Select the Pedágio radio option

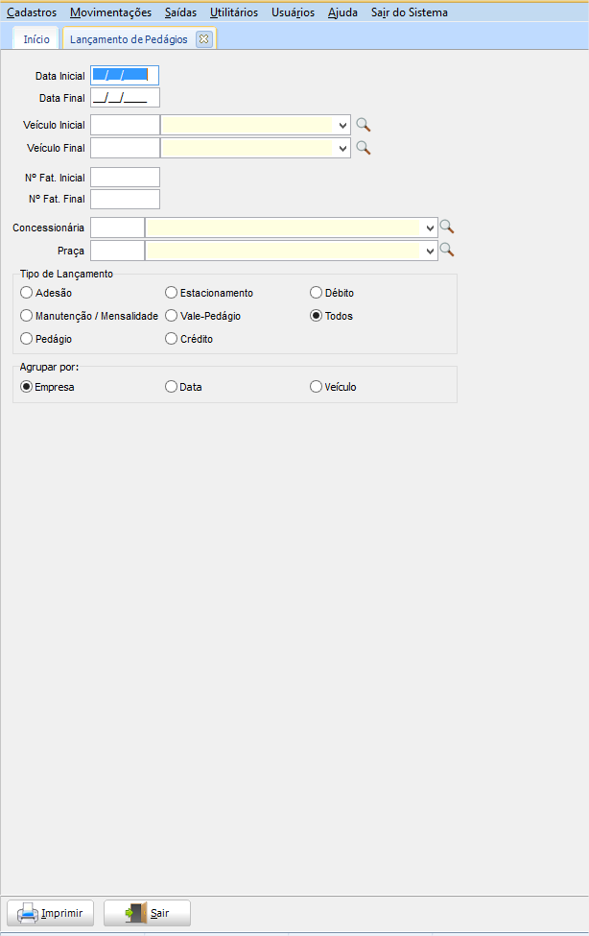click(27, 339)
